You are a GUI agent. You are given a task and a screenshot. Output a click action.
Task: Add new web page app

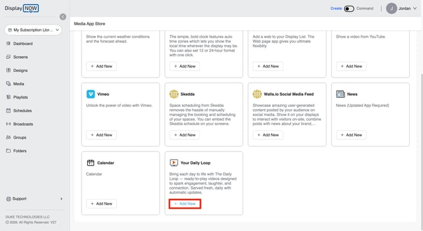[268, 66]
